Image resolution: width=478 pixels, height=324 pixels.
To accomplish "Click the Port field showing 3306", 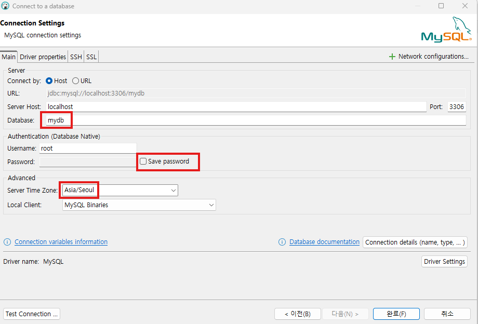I will coord(457,107).
